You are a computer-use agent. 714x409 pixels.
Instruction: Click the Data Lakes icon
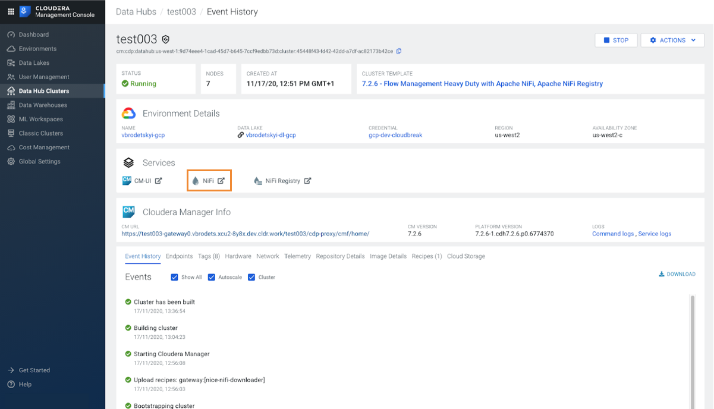tap(11, 63)
